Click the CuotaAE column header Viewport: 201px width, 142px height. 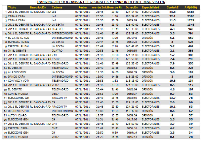coord(172,7)
